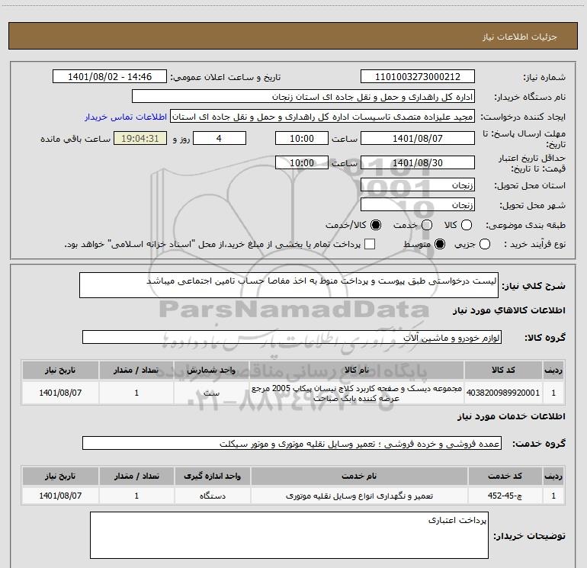This screenshot has width=587, height=568.
Task: Click the جزئیات اطلاعات نیاز header title
Action: click(x=520, y=37)
